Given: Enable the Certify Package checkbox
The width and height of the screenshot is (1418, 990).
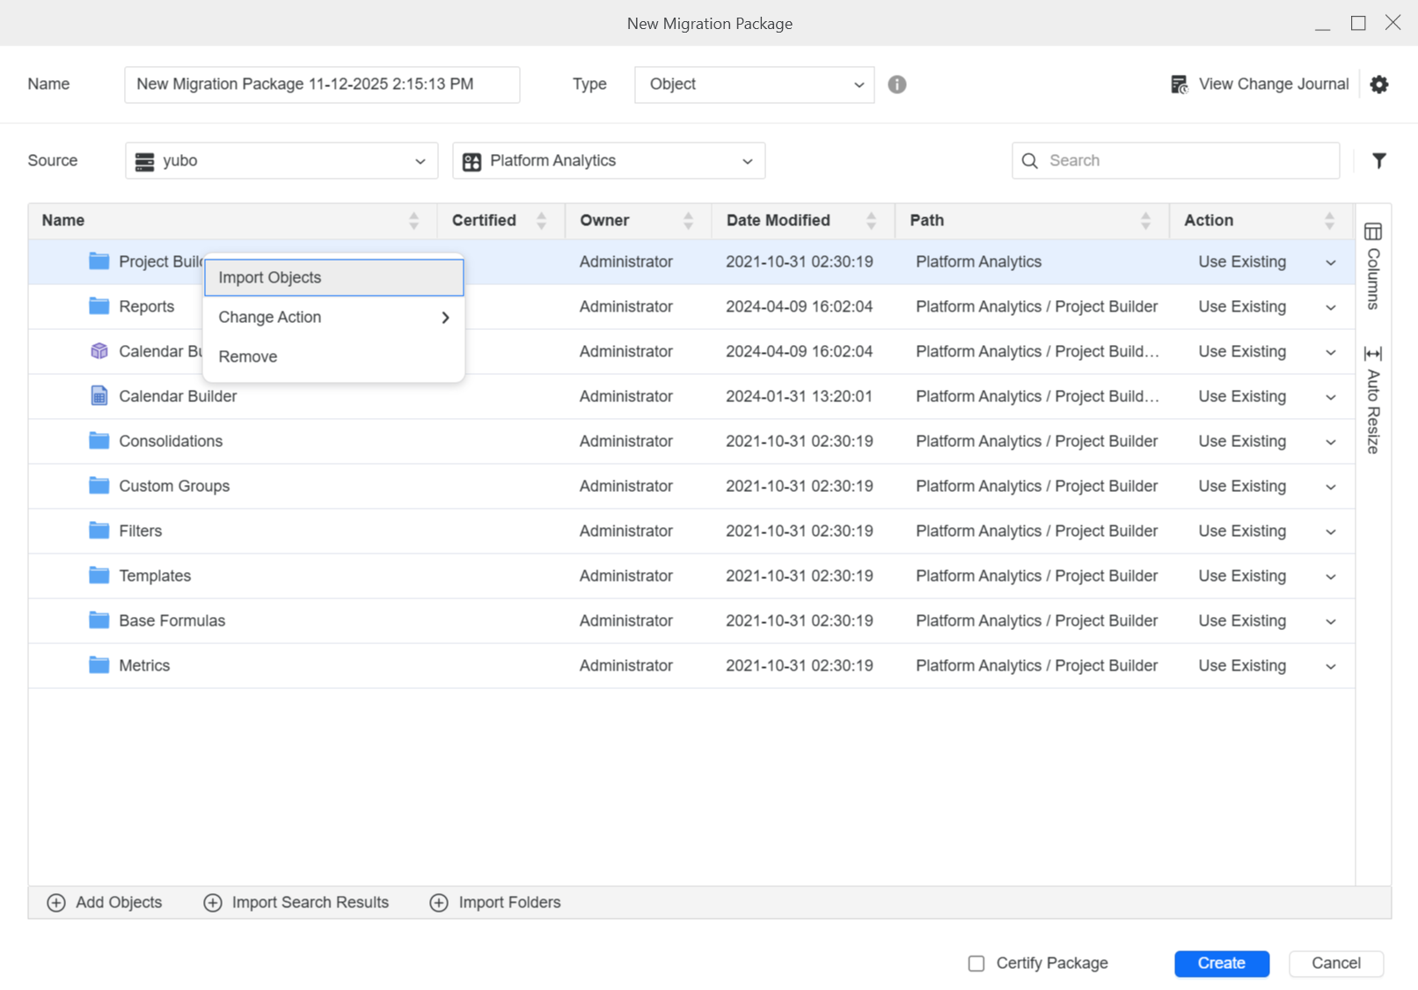Looking at the screenshot, I should tap(976, 964).
